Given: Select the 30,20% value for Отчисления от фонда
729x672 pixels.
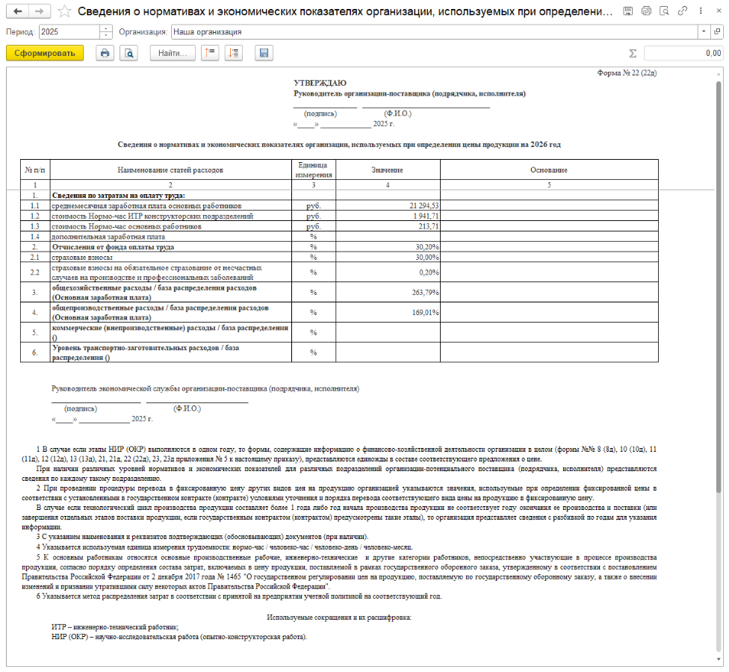Looking at the screenshot, I should (388, 246).
